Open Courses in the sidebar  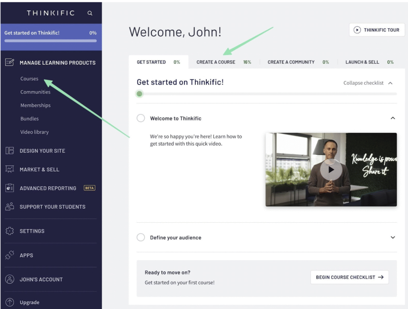point(29,78)
